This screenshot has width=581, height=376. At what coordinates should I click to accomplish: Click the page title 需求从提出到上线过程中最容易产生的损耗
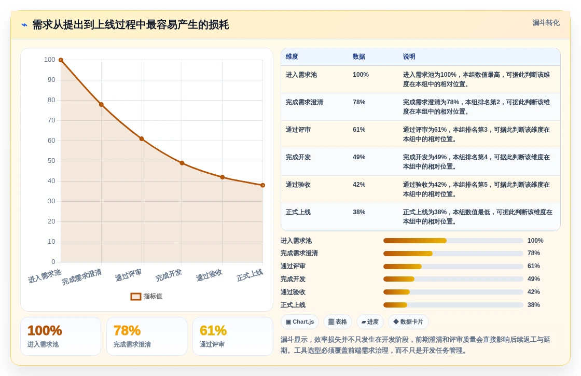131,25
